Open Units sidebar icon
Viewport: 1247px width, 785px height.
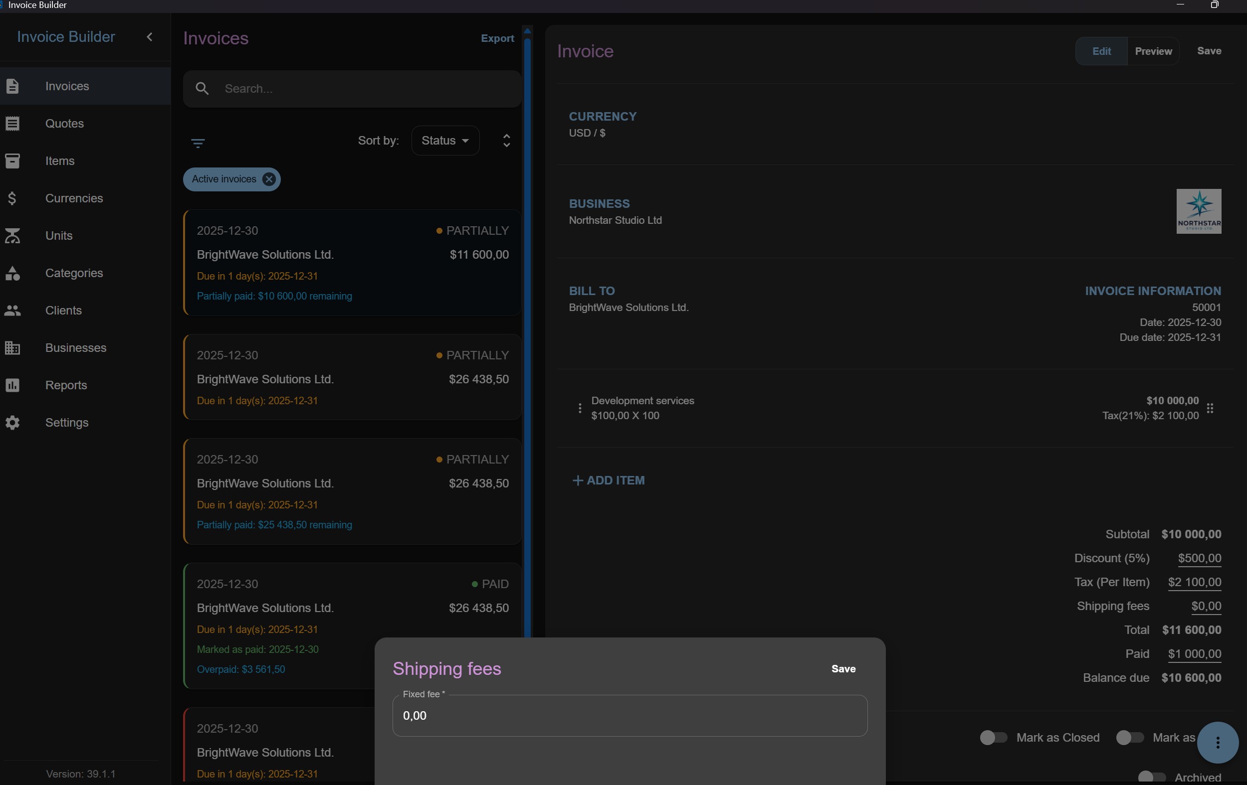pos(12,235)
